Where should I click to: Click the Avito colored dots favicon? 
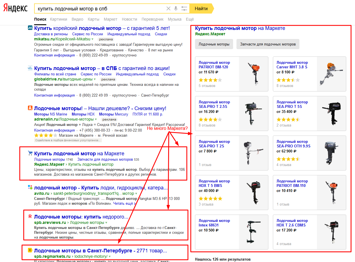pos(30,187)
